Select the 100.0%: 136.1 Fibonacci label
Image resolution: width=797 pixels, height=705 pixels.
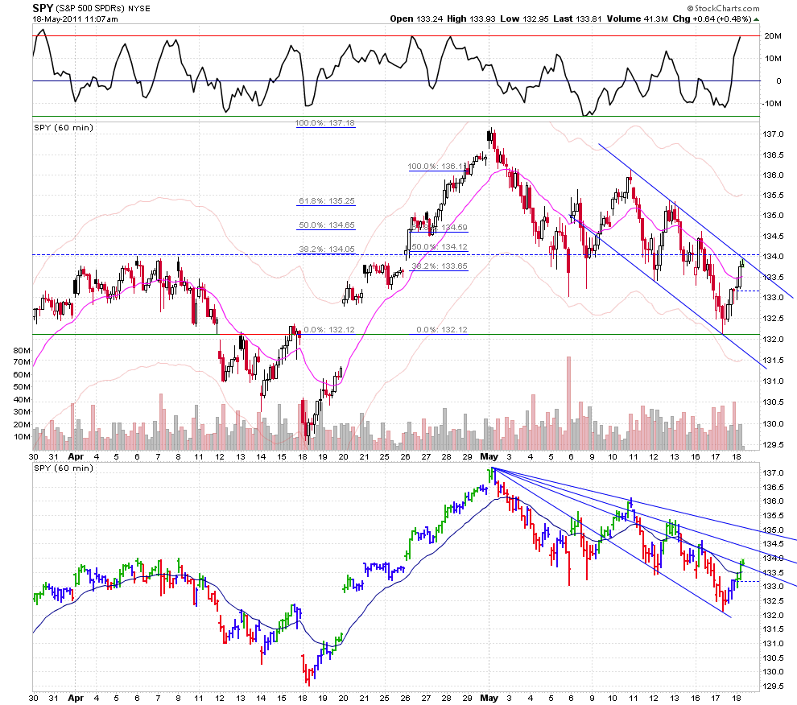435,167
